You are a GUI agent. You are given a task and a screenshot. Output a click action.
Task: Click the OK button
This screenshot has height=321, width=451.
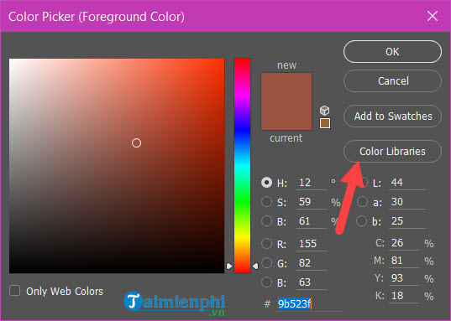392,52
